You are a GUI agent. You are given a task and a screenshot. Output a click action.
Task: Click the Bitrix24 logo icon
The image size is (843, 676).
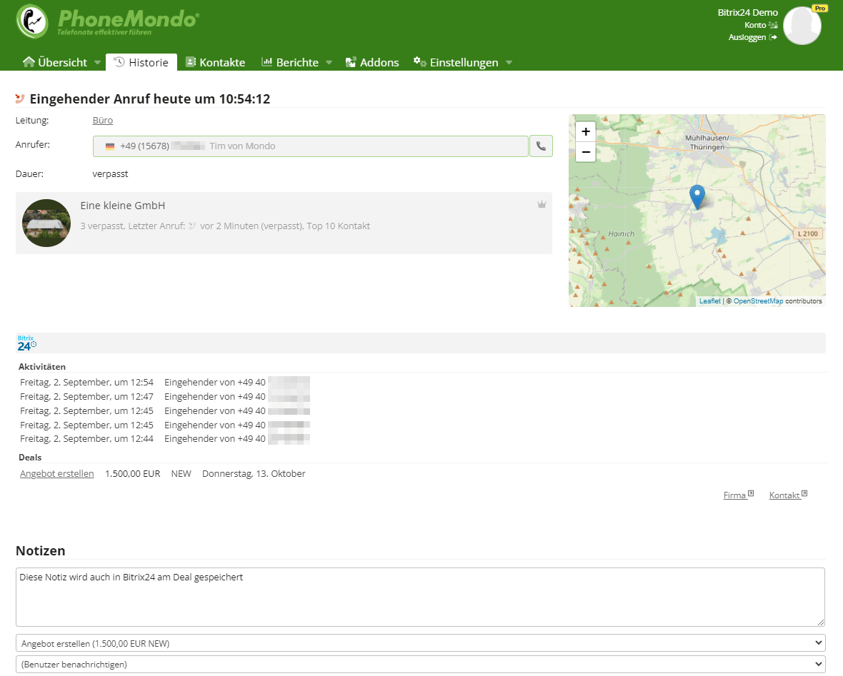[x=26, y=343]
